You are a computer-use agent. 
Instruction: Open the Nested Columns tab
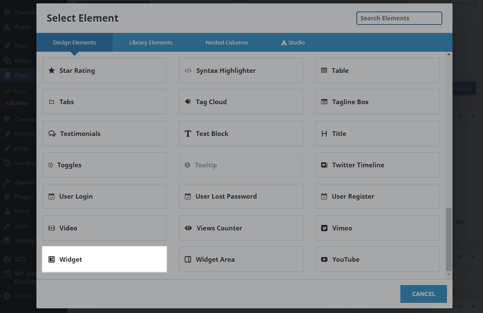tap(227, 42)
